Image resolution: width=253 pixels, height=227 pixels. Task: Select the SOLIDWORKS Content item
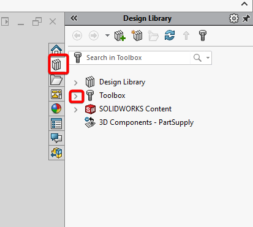[x=135, y=109]
